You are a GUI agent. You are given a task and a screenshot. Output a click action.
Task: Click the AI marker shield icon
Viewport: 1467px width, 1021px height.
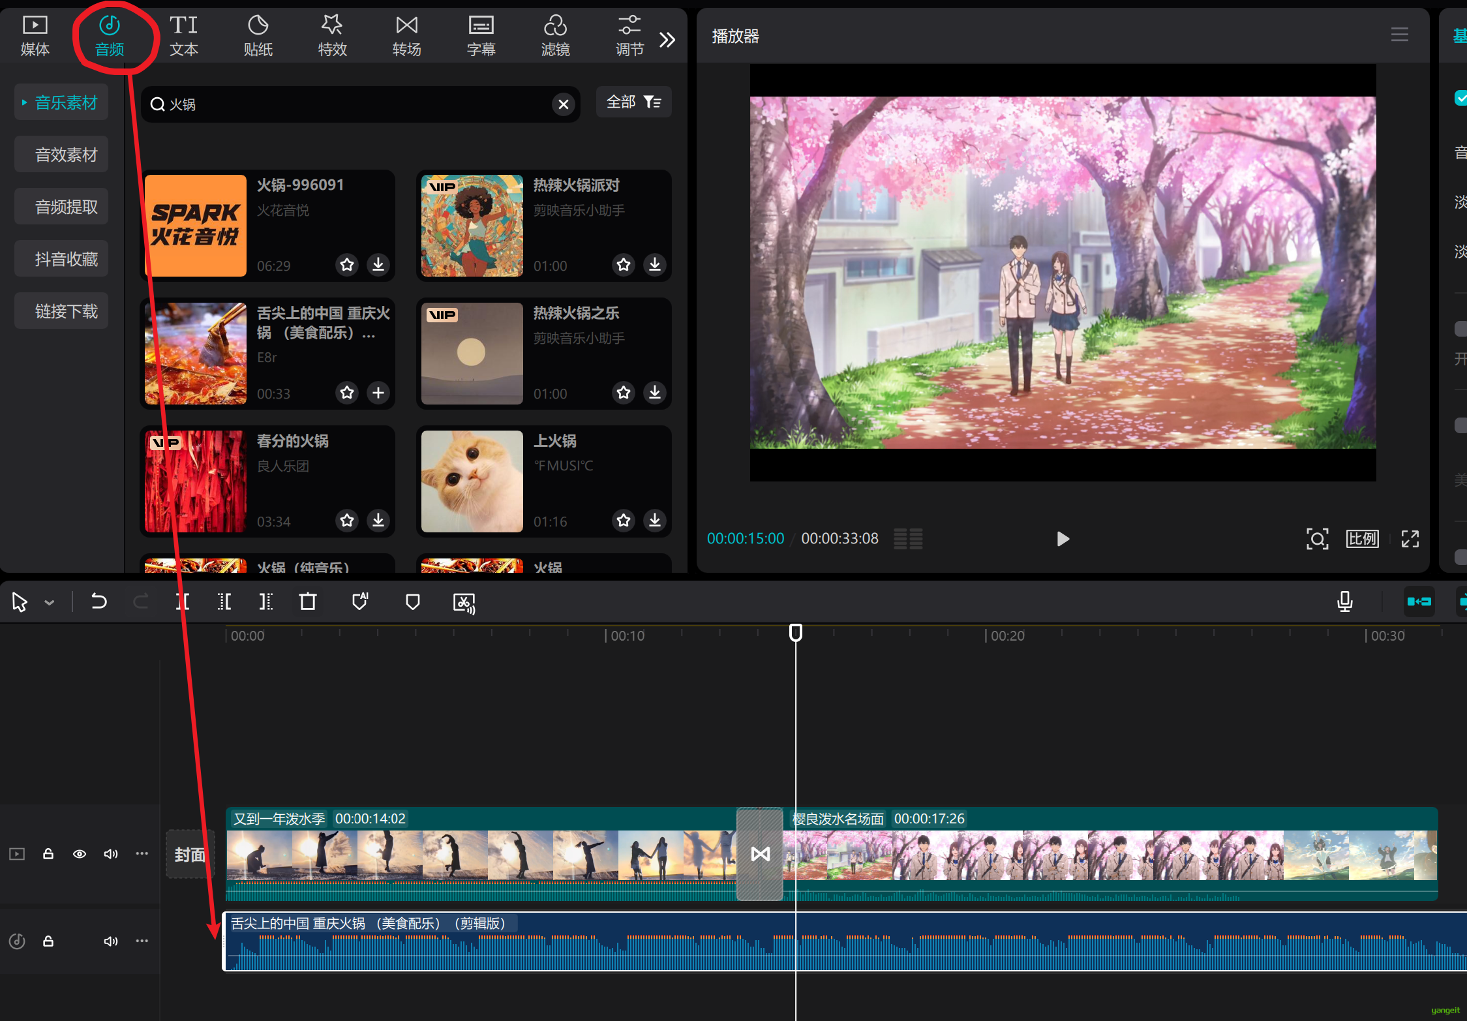[x=360, y=601]
